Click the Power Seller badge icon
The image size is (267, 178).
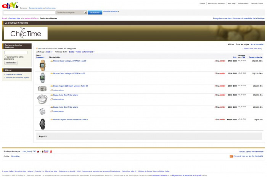[x=45, y=151]
